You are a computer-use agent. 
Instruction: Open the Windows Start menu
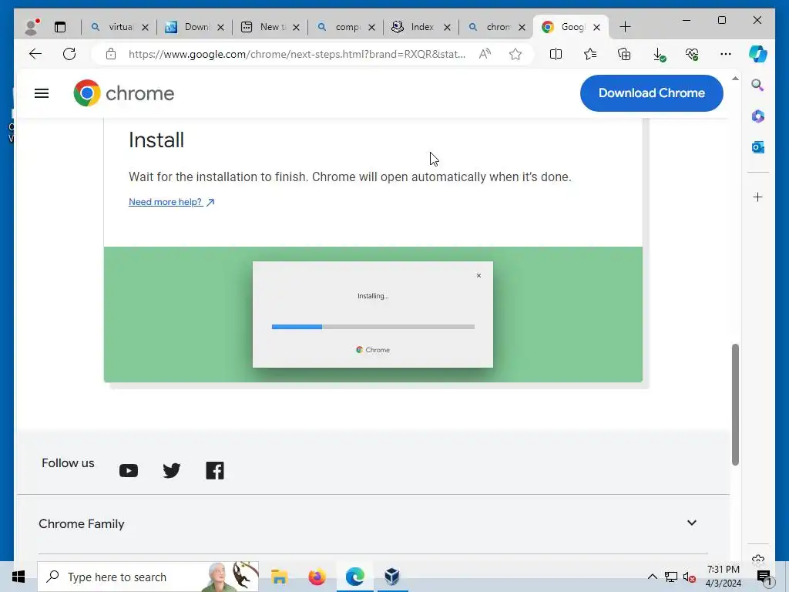tap(18, 577)
